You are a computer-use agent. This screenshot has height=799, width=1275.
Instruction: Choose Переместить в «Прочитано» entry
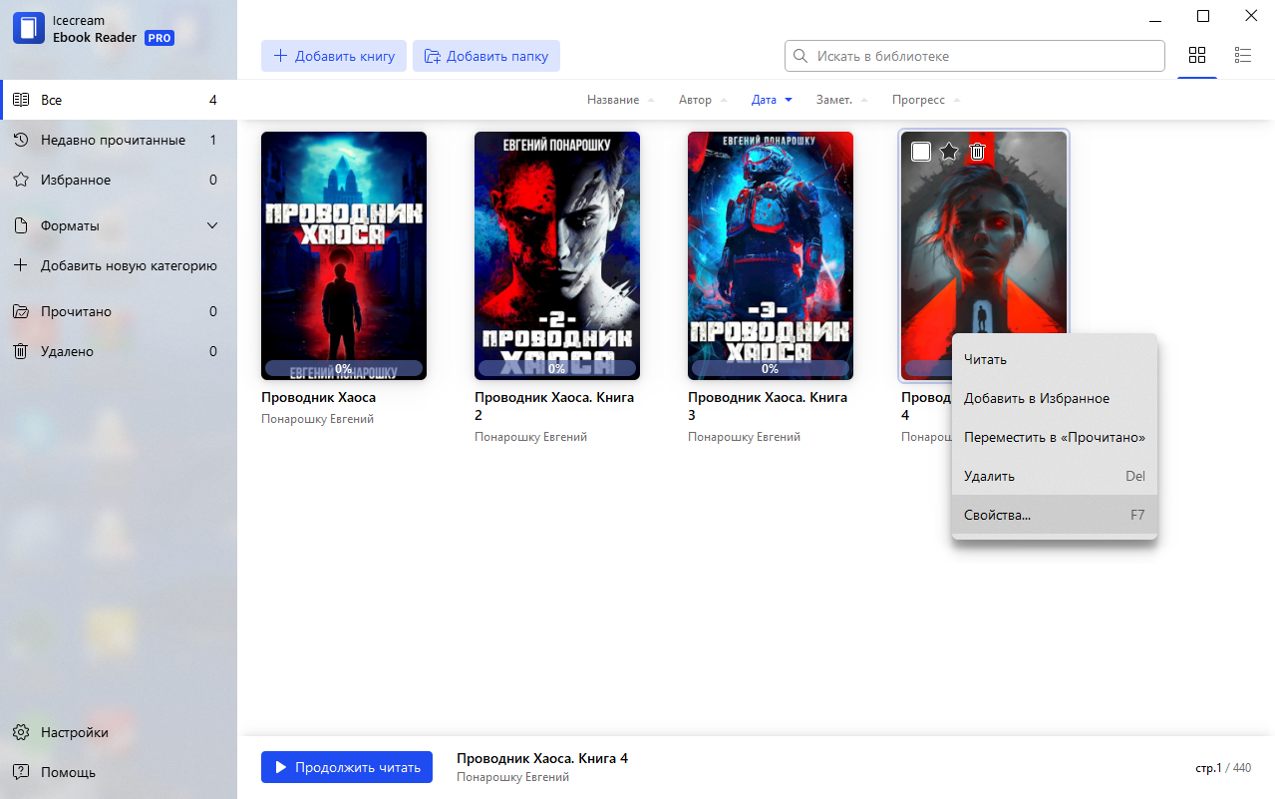point(1055,438)
